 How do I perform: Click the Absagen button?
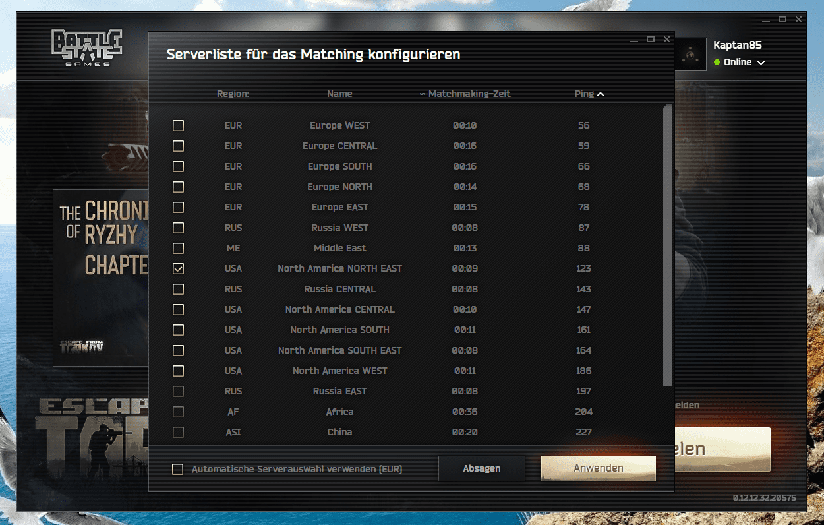pos(482,468)
